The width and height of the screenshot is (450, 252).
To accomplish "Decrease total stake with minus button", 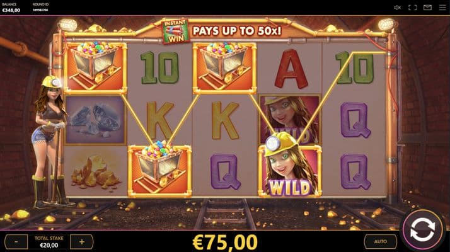I will tap(16, 242).
